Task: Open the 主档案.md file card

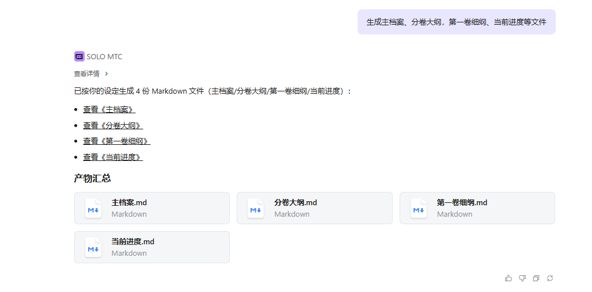Action: [152, 208]
